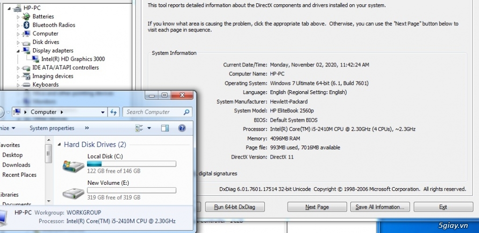The height and width of the screenshot is (233, 479).
Task: Expand the Batteries tree node
Action: click(x=18, y=17)
